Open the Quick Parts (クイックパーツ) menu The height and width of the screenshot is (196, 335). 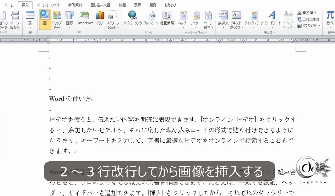pyautogui.click(x=254, y=20)
